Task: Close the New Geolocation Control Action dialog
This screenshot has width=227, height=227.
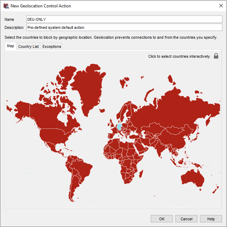Action: [x=221, y=6]
